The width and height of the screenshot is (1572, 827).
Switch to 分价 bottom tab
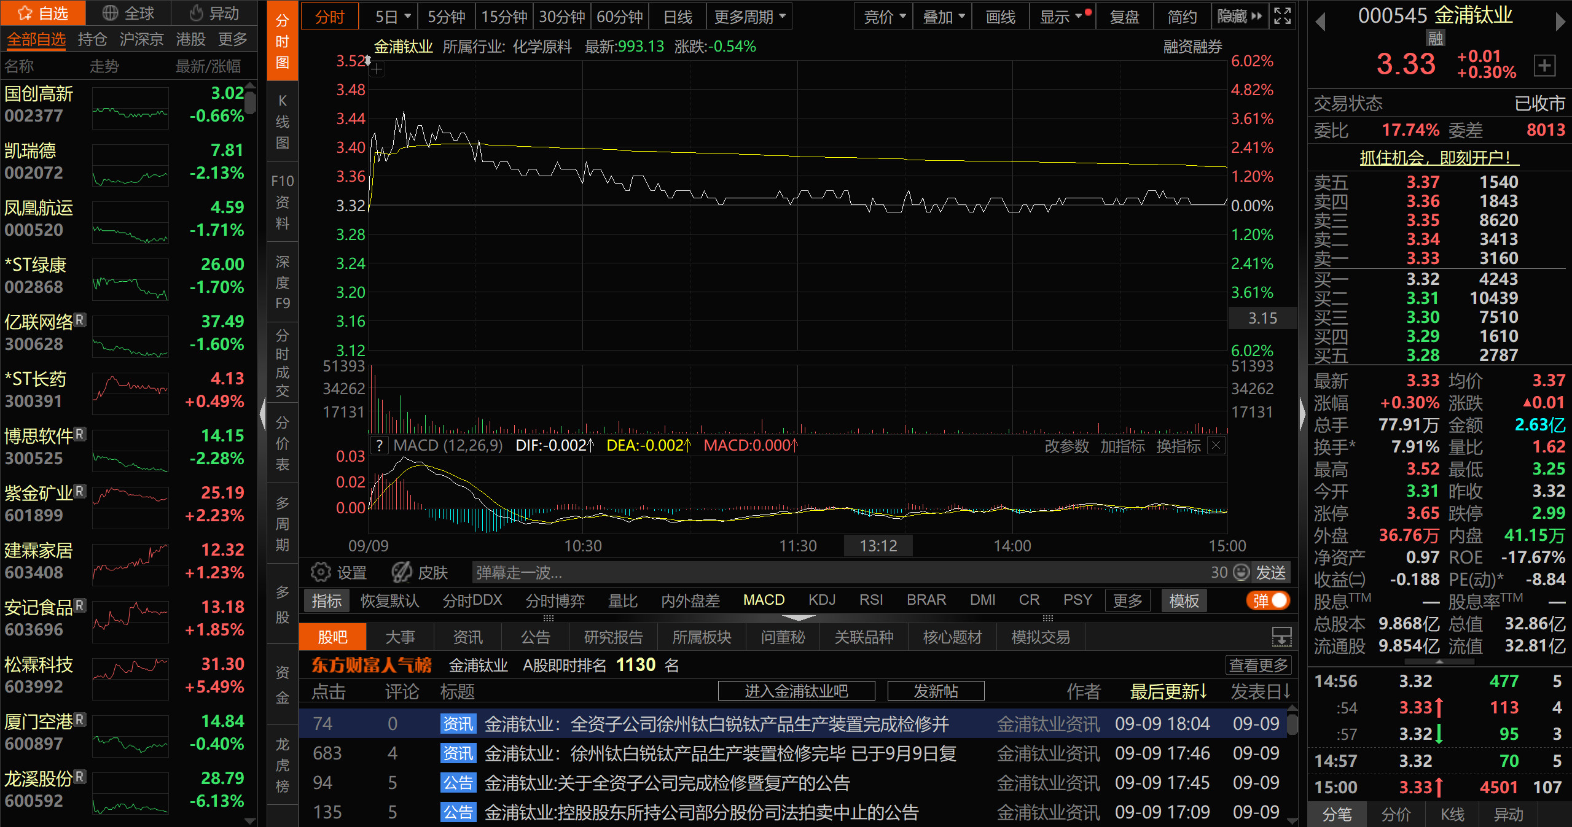tap(1396, 814)
